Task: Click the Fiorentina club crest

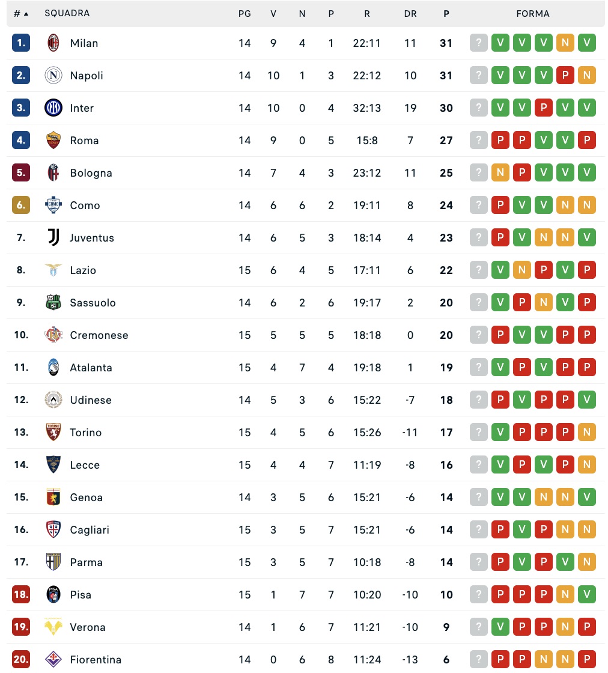Action: click(53, 660)
